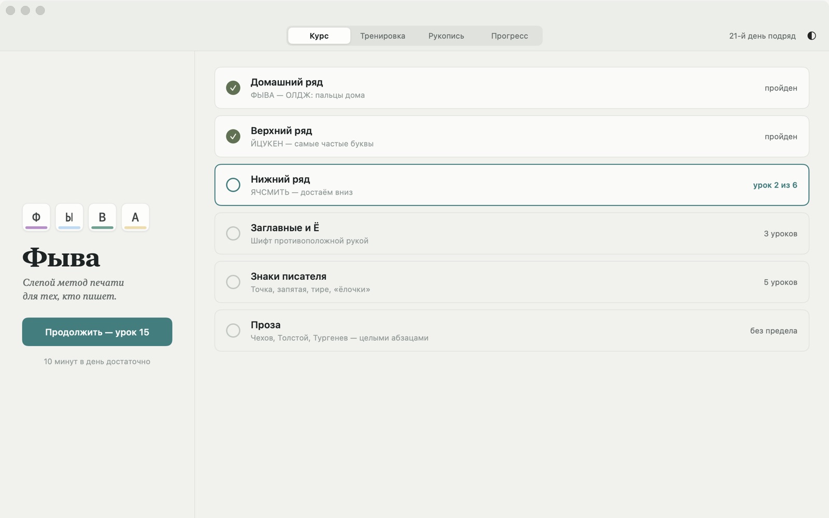Open the Рукопись tab
This screenshot has width=829, height=518.
tap(446, 36)
